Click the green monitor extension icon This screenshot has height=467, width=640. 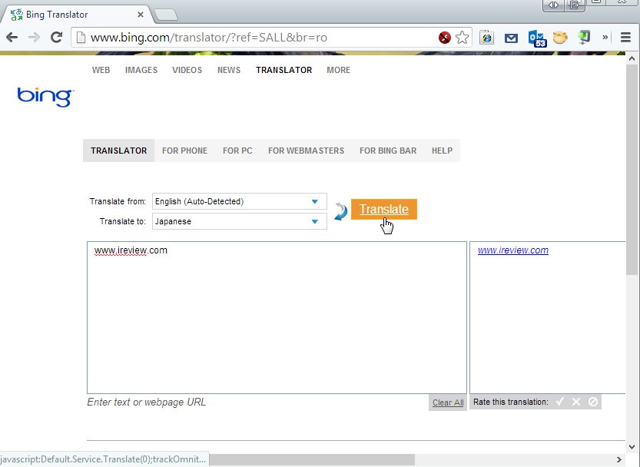point(584,38)
